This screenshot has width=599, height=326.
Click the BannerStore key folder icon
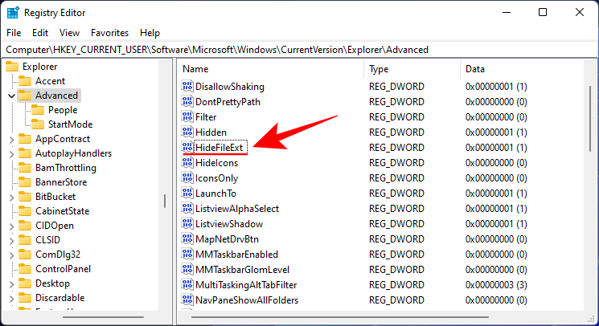[25, 182]
